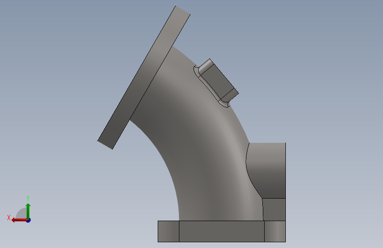Select the small rectangular boss on the elbow
This screenshot has height=248, width=383.
219,81
